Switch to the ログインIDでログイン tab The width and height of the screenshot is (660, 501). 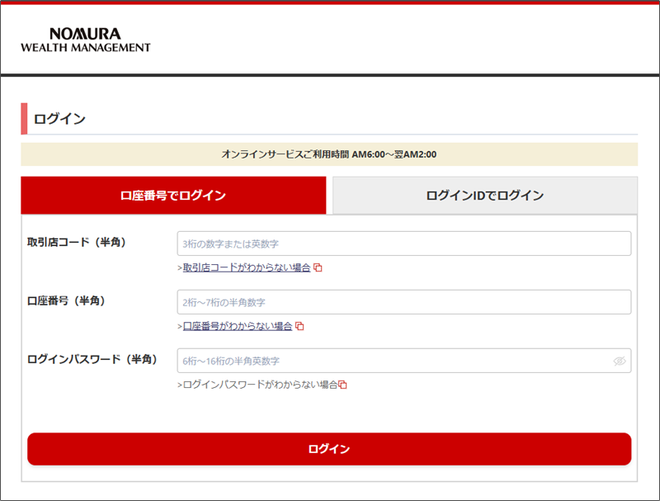pyautogui.click(x=485, y=196)
